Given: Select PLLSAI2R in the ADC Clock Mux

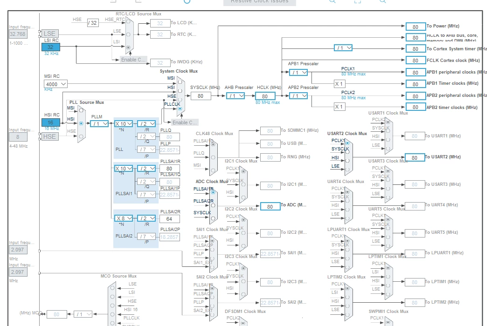Looking at the screenshot, I should (x=213, y=205).
